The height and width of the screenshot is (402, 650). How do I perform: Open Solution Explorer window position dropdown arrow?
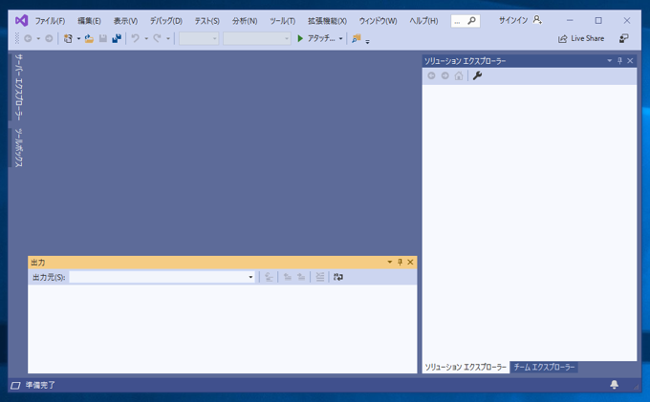[x=610, y=61]
